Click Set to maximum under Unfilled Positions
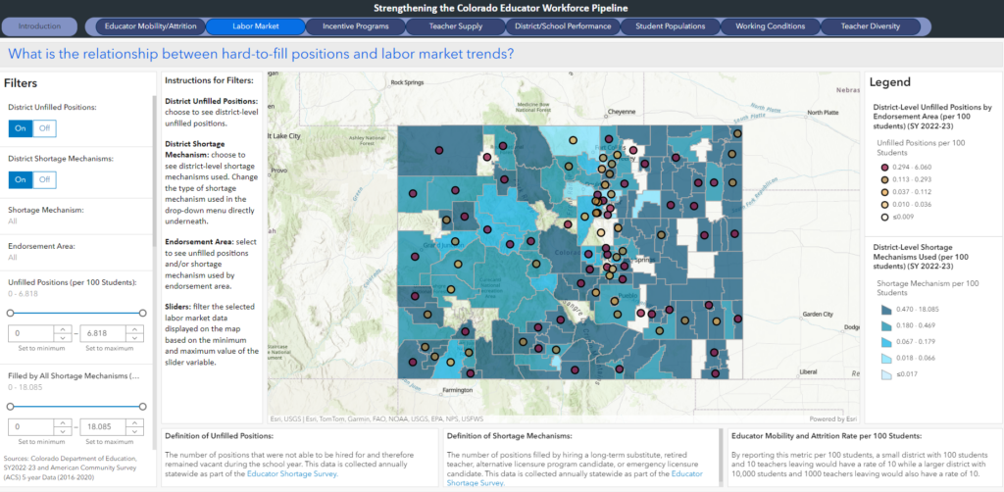The height and width of the screenshot is (492, 1004). [x=111, y=347]
